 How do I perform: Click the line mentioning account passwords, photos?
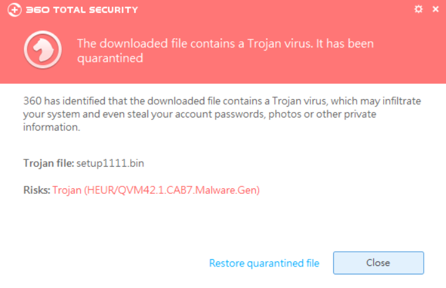200,114
